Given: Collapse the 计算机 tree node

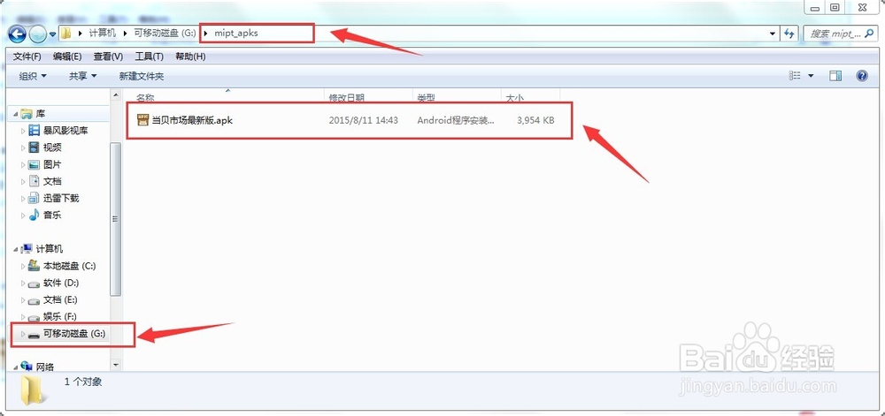Looking at the screenshot, I should (16, 249).
